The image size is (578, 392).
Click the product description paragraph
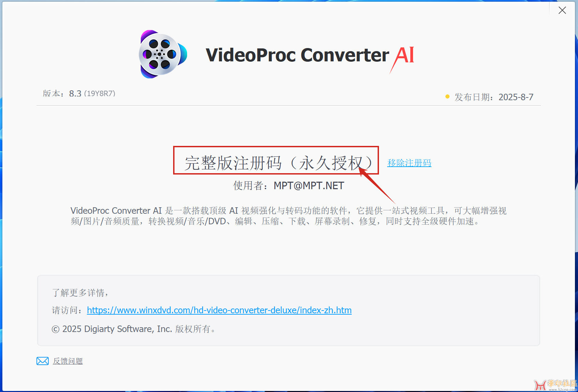[x=289, y=216]
